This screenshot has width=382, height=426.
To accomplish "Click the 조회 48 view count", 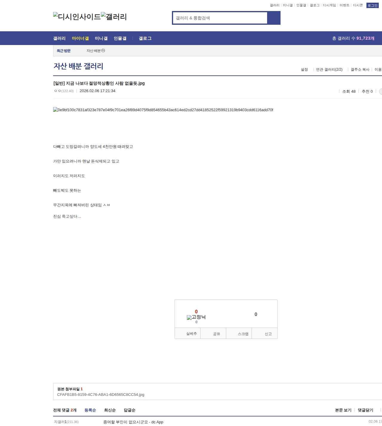I will (349, 92).
